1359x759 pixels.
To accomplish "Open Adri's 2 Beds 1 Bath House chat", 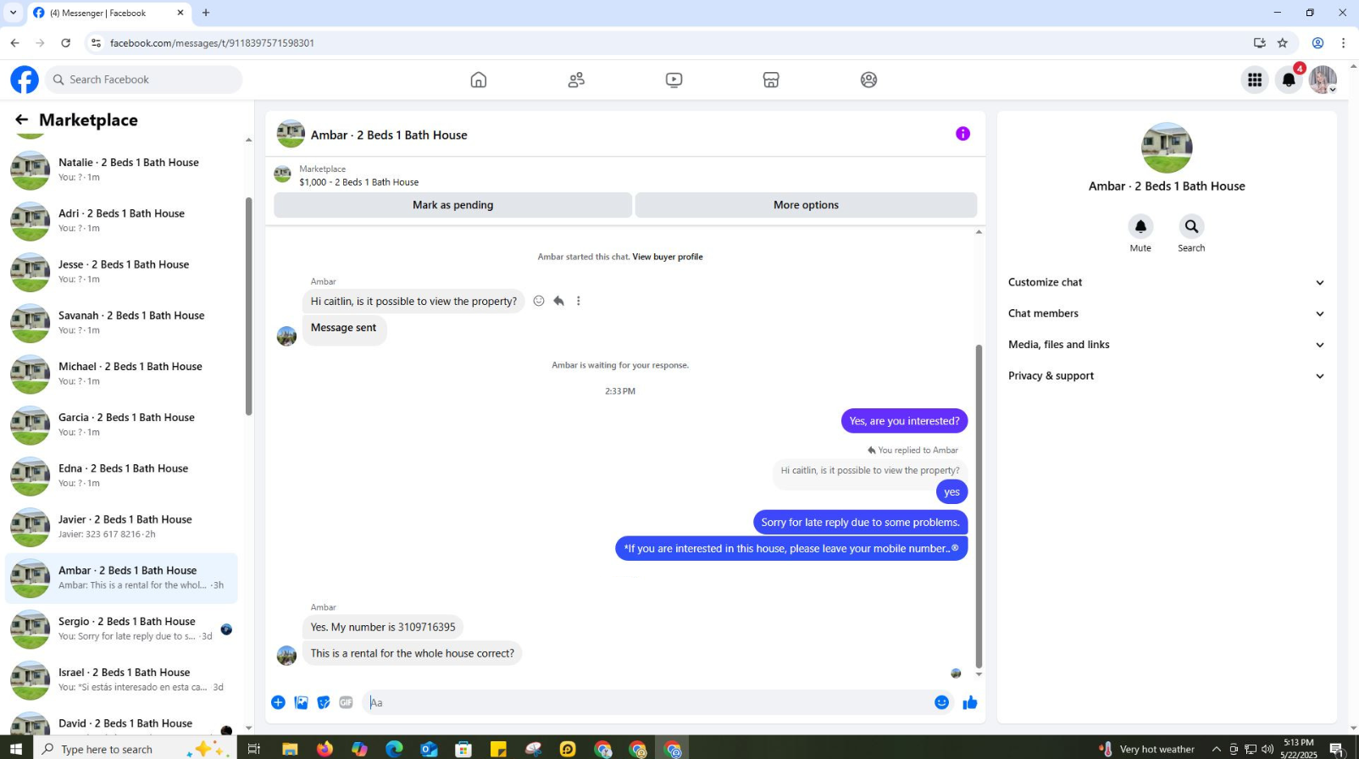I will (x=122, y=220).
